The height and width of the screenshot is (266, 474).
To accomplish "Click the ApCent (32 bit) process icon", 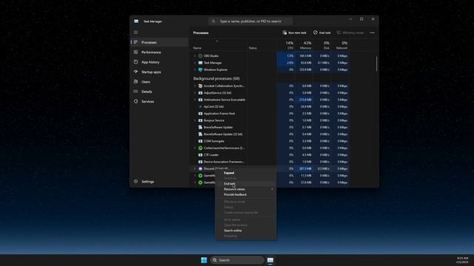I will 200,106.
